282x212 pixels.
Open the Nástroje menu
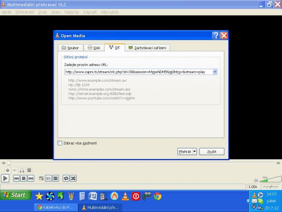(x=72, y=12)
